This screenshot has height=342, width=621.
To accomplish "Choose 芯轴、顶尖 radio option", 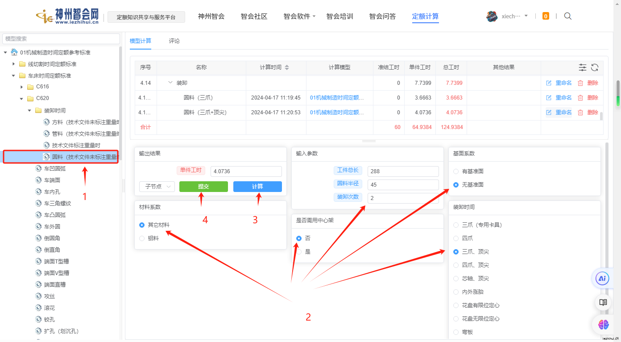I will pyautogui.click(x=456, y=279).
